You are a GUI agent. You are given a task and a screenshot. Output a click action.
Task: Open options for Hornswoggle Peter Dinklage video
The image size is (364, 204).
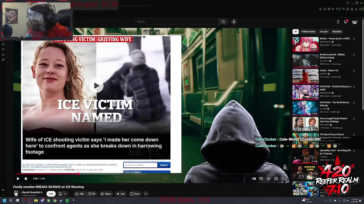pyautogui.click(x=354, y=119)
